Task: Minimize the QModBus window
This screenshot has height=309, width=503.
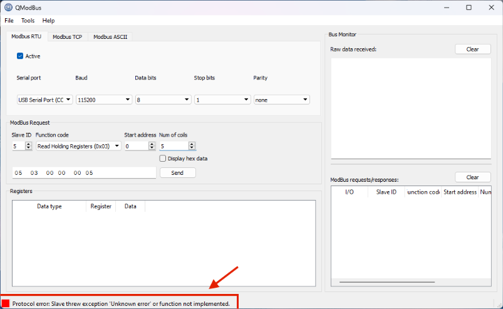Action: [447, 8]
